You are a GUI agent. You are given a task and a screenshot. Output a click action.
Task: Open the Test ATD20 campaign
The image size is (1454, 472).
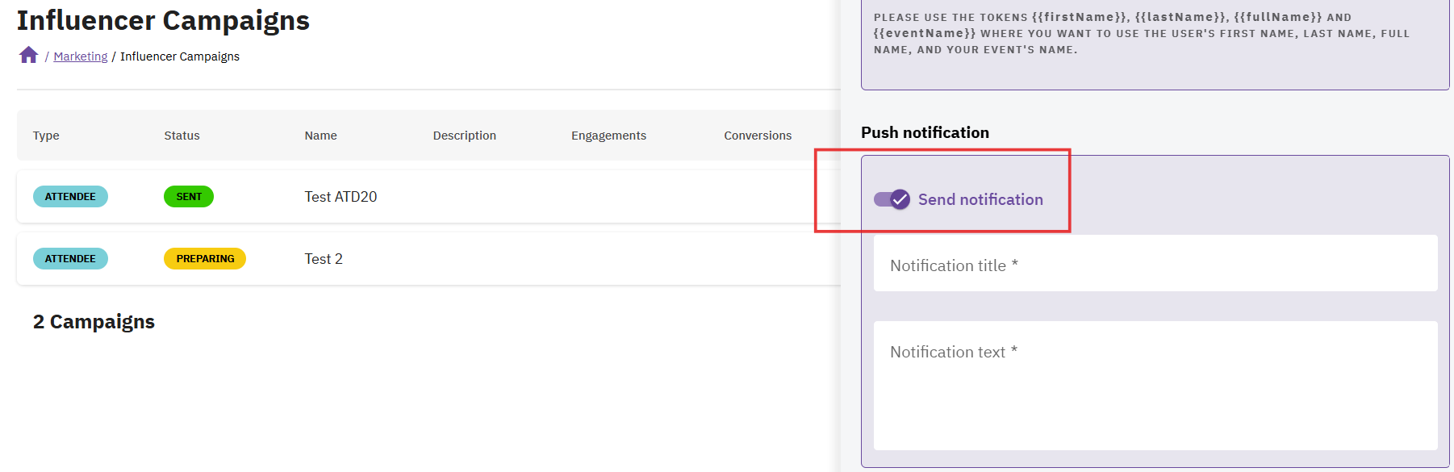pos(341,197)
